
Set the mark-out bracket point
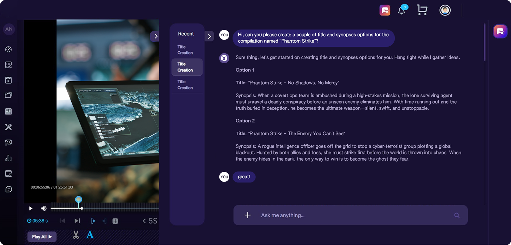coord(104,221)
